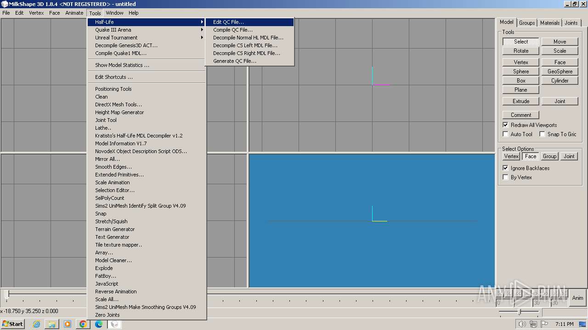Switch to the Materials tab
The height and width of the screenshot is (330, 588).
(x=550, y=23)
